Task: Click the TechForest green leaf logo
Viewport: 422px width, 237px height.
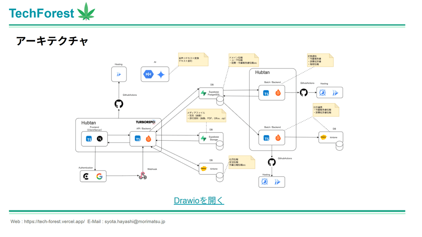Action: click(86, 12)
